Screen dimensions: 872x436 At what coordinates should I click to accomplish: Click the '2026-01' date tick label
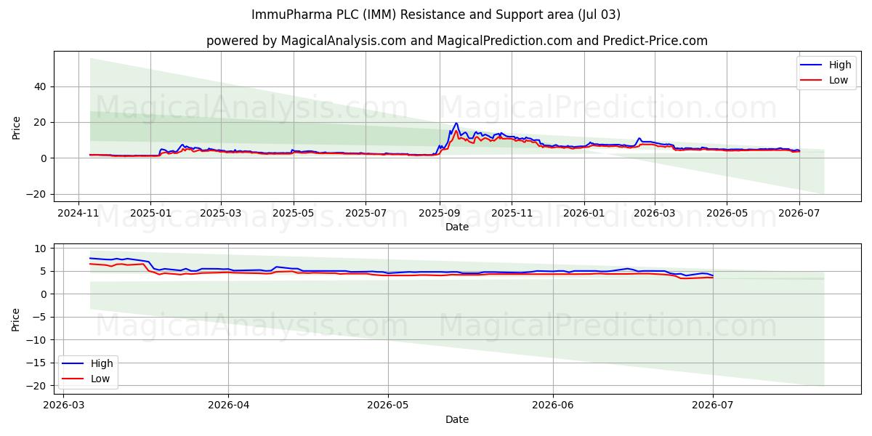point(584,213)
